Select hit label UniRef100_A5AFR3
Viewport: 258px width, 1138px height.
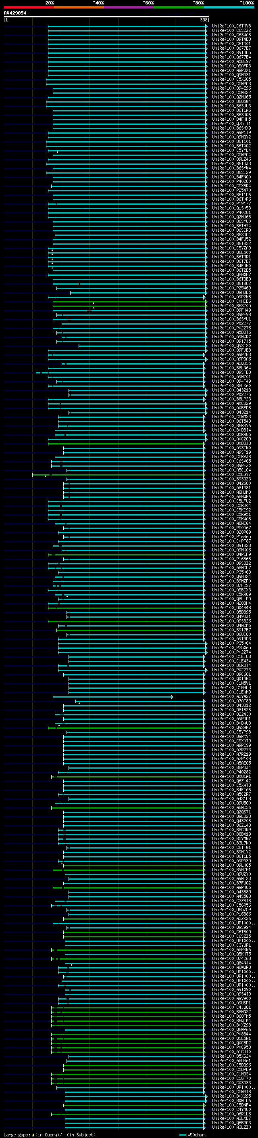[x=231, y=66]
